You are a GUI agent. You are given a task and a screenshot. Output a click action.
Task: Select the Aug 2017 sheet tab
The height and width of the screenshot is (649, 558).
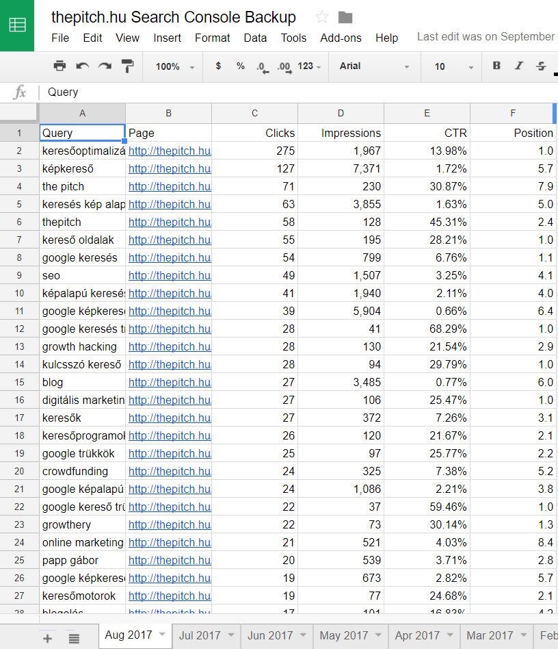[x=129, y=635]
